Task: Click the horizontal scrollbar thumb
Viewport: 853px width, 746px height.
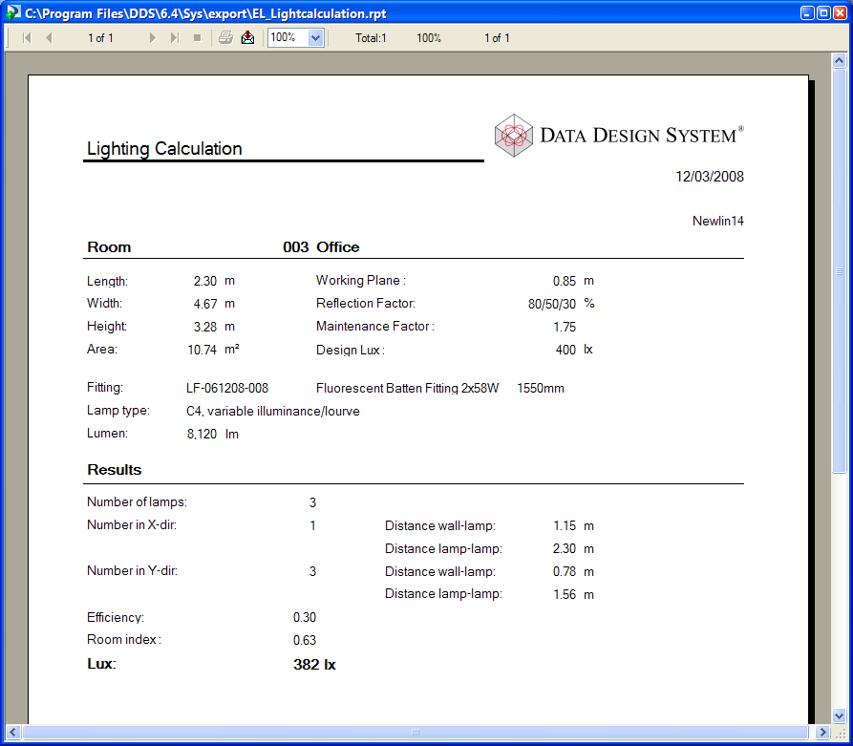Action: coord(416,732)
